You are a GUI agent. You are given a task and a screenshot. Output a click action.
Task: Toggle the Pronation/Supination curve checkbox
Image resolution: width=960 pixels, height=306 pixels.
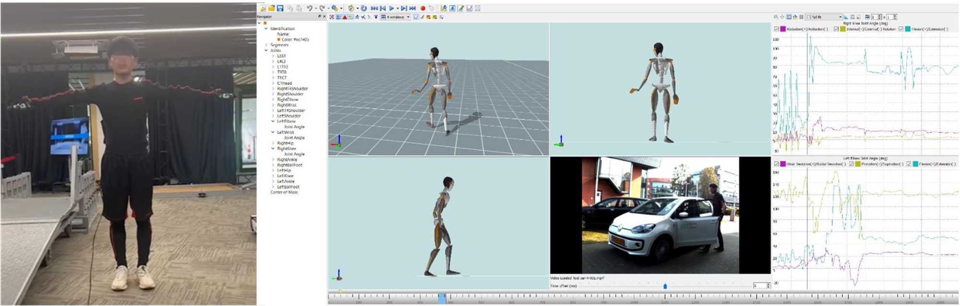[x=852, y=164]
